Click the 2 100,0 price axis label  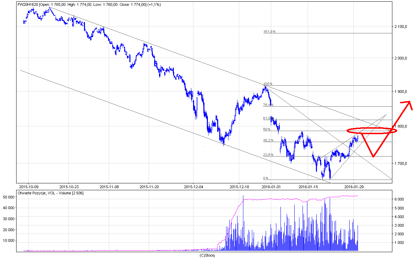pos(401,26)
